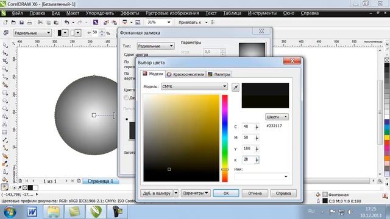Click the Cut scissors icon
Screen dimensions: 390x219
click(x=40, y=23)
